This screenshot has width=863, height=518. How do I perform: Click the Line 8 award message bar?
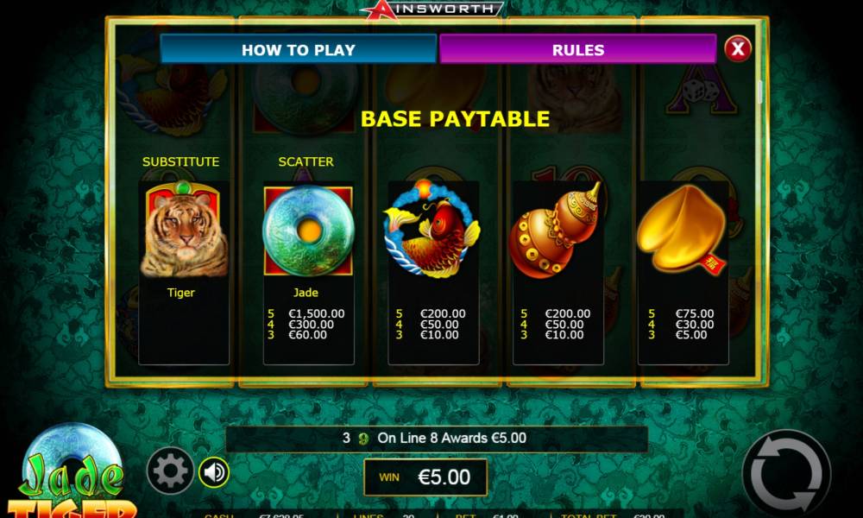pos(437,439)
